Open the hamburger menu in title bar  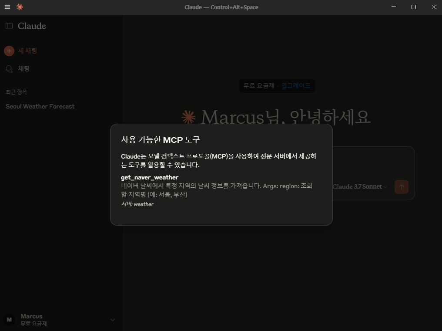(x=7, y=7)
